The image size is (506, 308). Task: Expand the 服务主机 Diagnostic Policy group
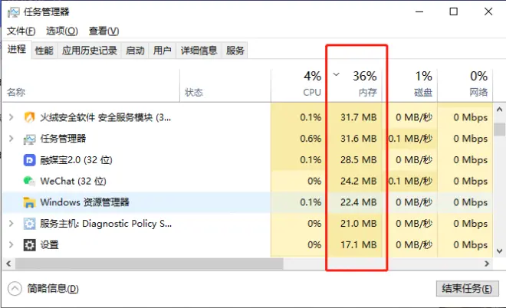click(x=11, y=224)
